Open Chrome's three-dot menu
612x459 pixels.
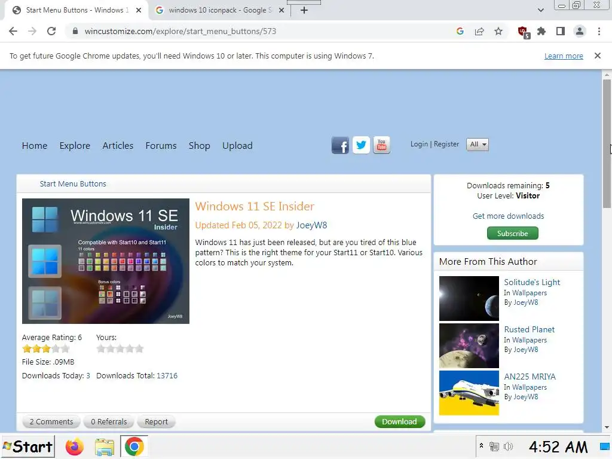coord(599,31)
